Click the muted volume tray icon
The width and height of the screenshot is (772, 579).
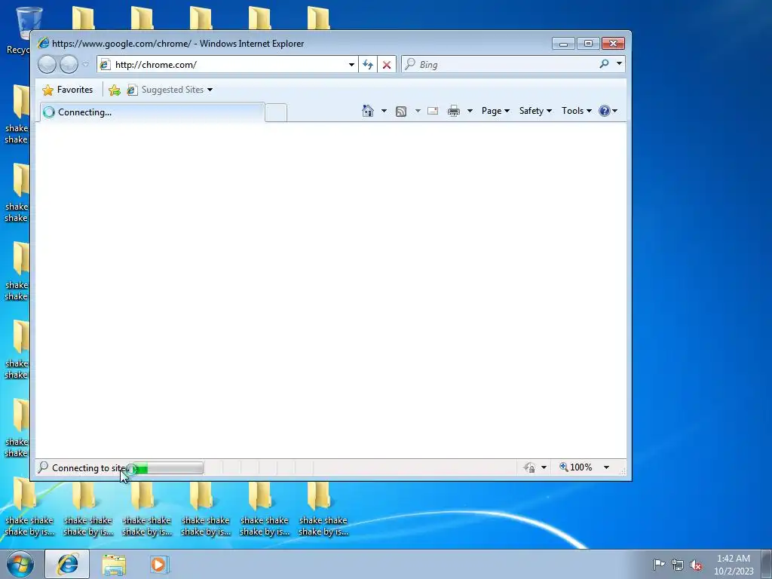point(696,565)
